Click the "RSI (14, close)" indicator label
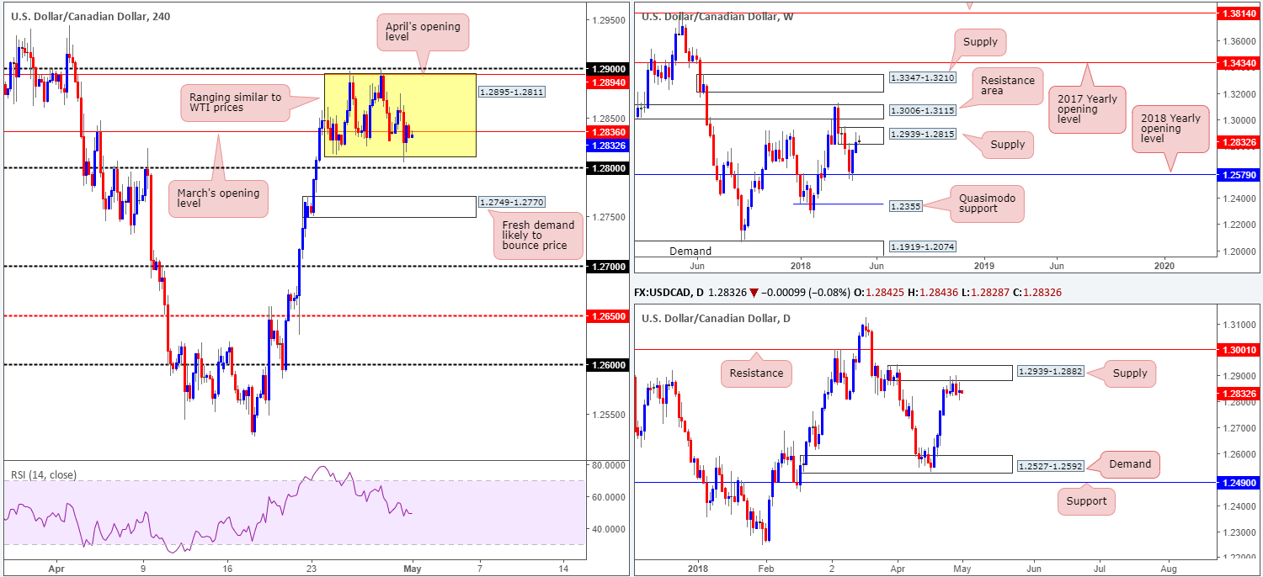The width and height of the screenshot is (1263, 577). point(44,475)
